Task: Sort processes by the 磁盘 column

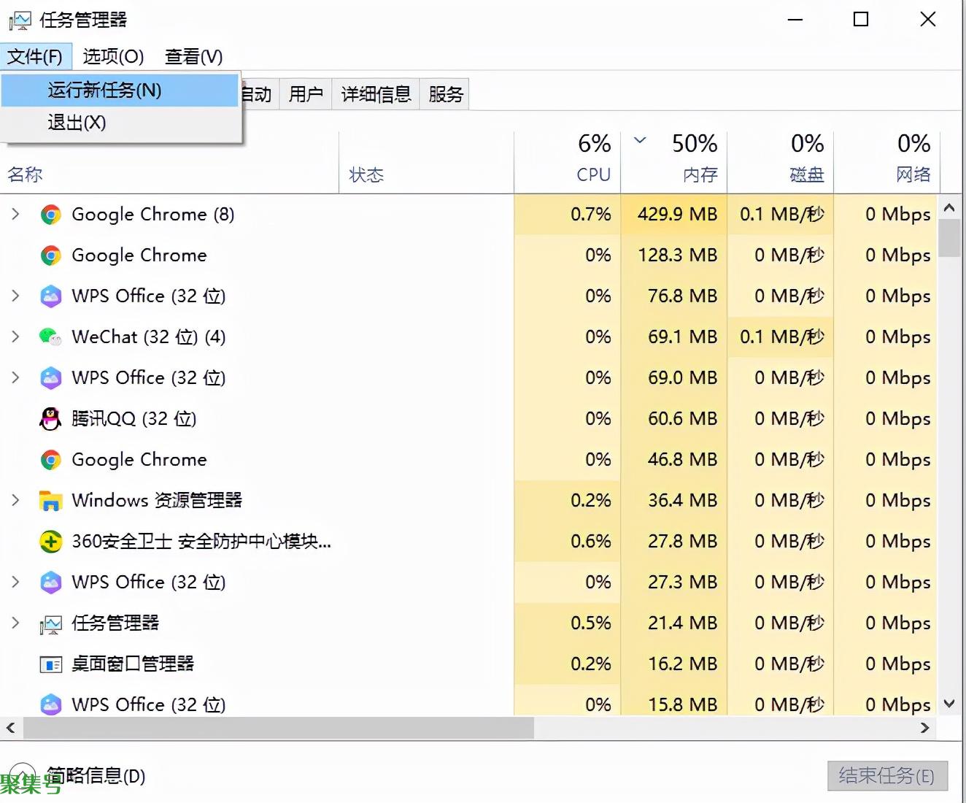Action: pos(781,161)
